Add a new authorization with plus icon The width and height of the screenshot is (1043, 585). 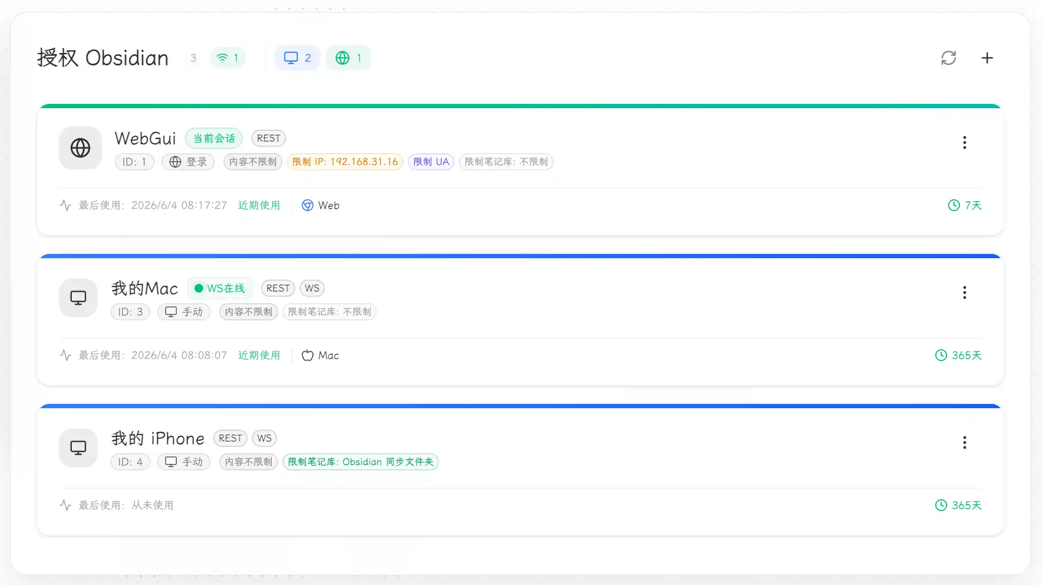[x=987, y=58]
